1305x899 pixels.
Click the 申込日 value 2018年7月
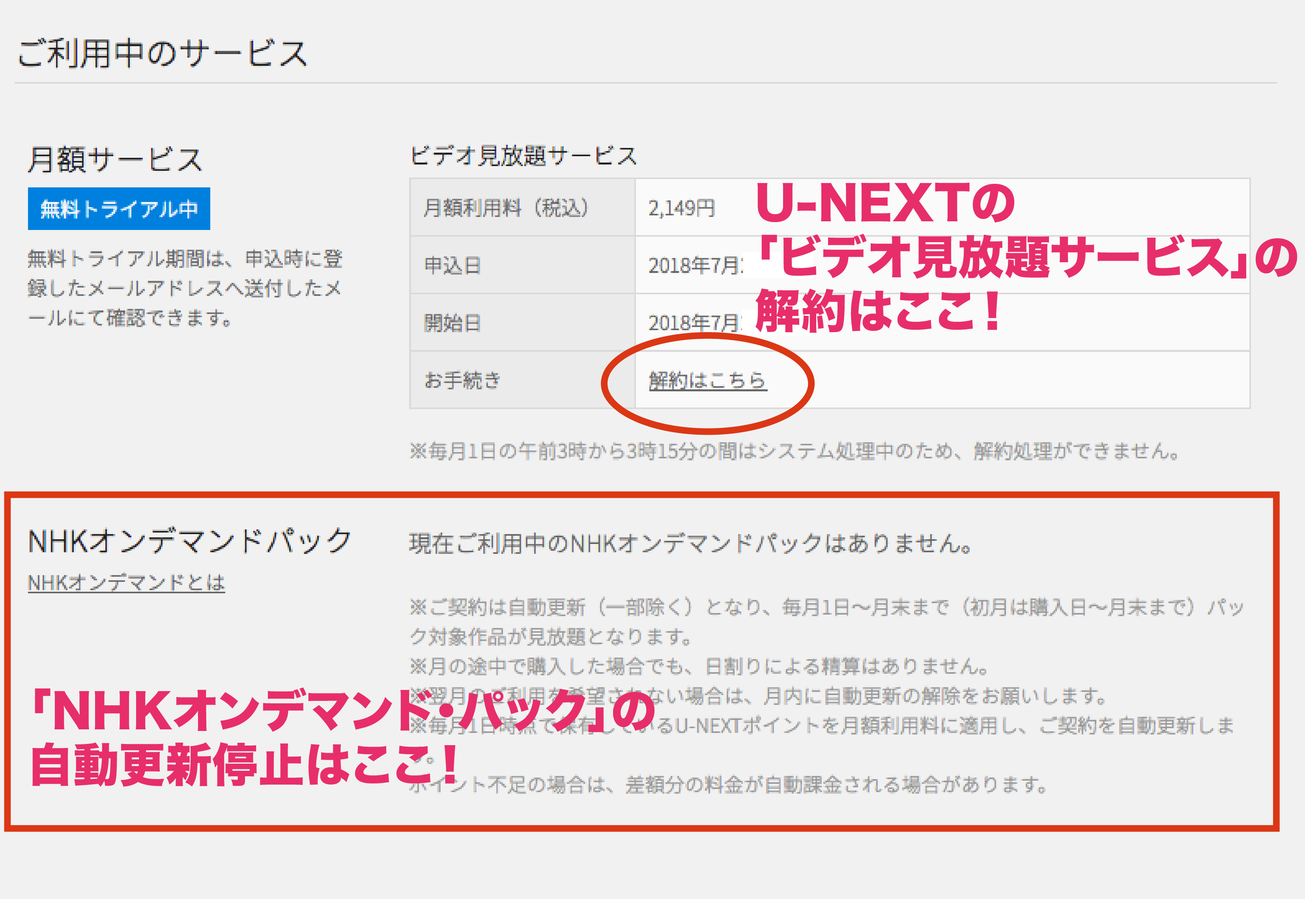coord(696,265)
